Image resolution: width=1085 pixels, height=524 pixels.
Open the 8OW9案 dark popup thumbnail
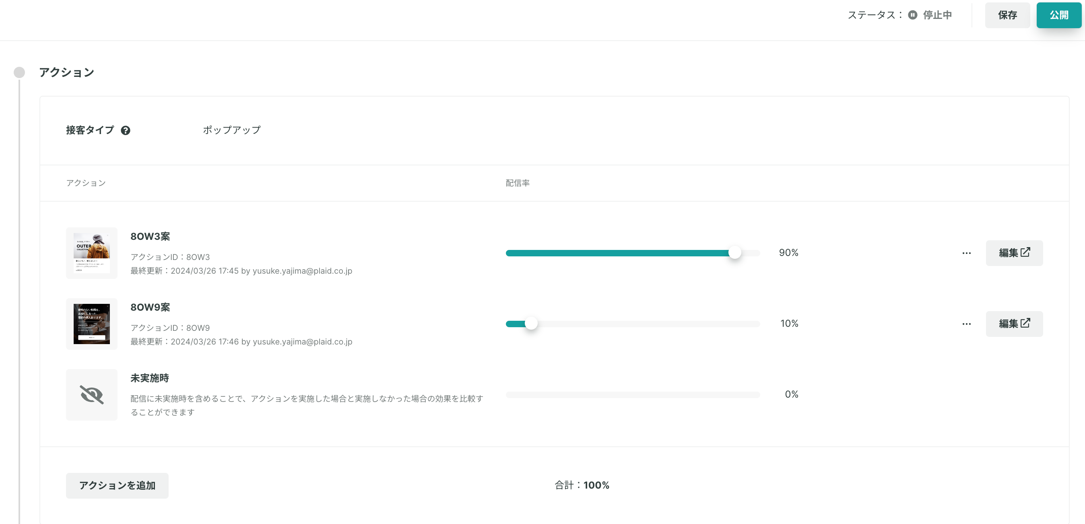tap(92, 324)
